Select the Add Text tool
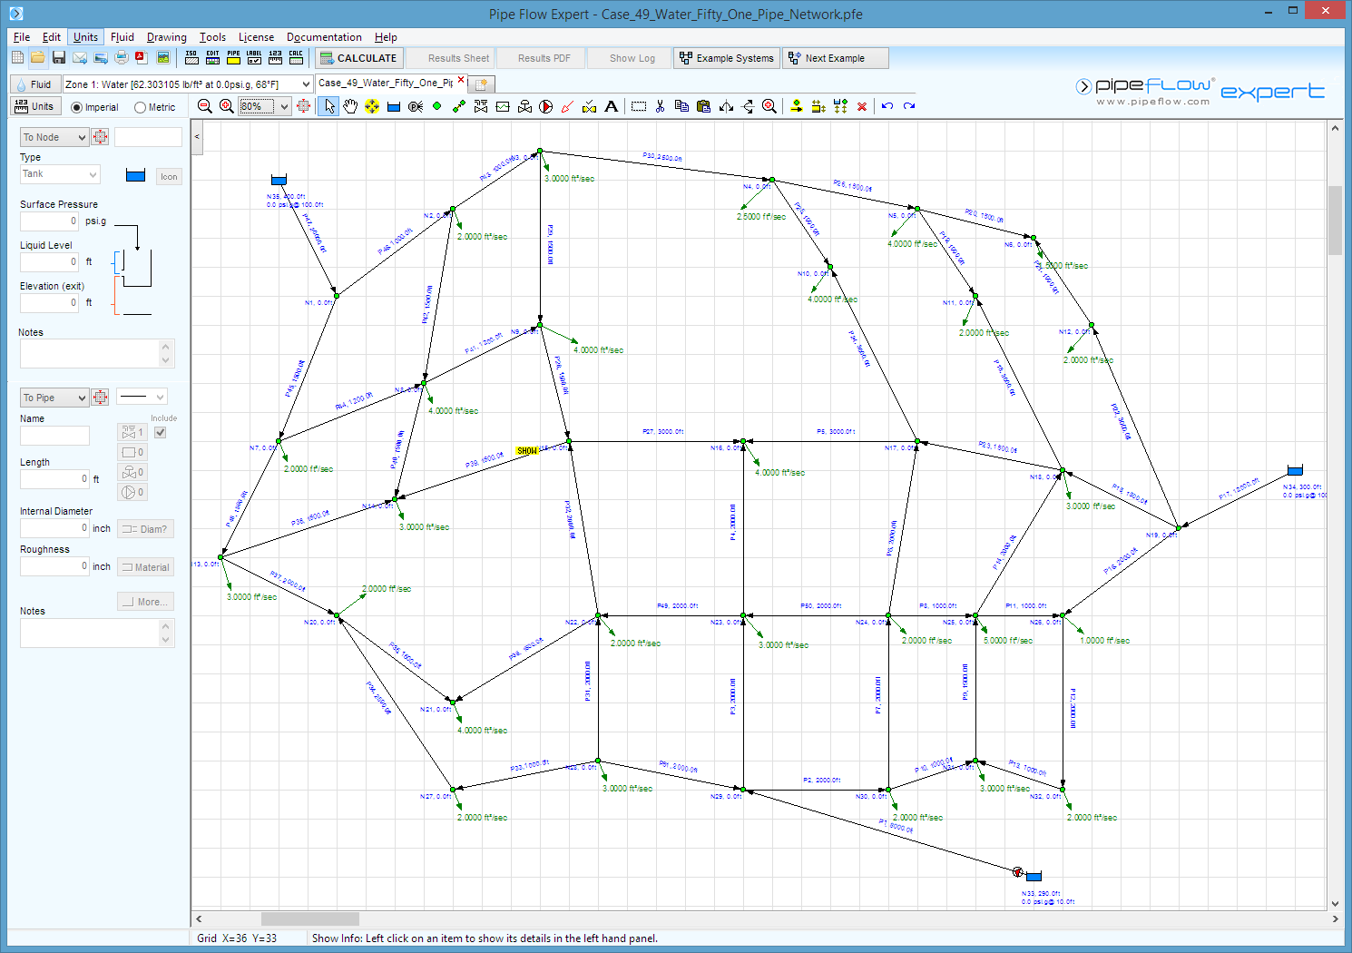Viewport: 1352px width, 953px height. click(x=612, y=106)
